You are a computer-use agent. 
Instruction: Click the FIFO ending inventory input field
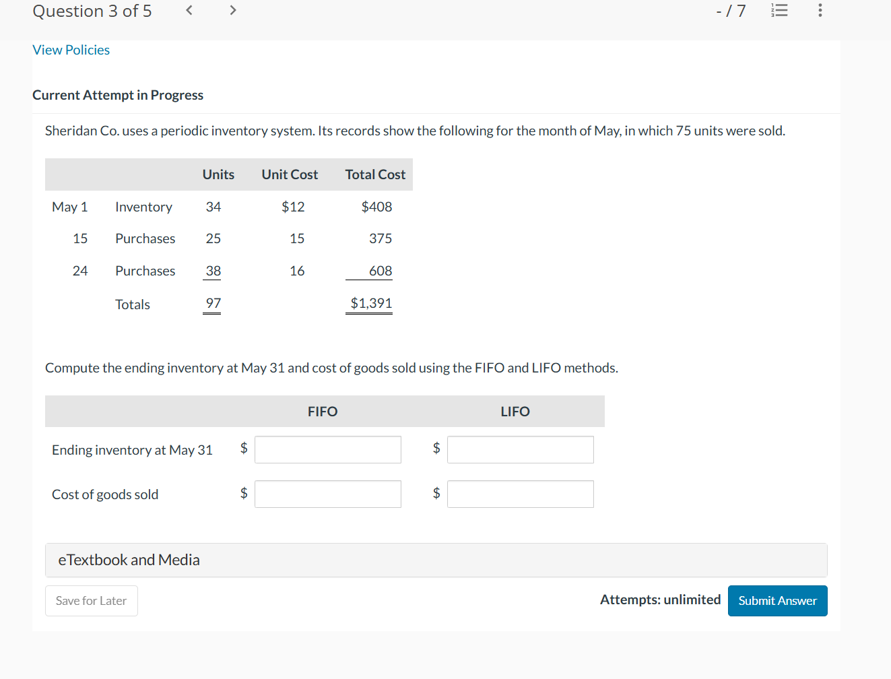tap(328, 449)
